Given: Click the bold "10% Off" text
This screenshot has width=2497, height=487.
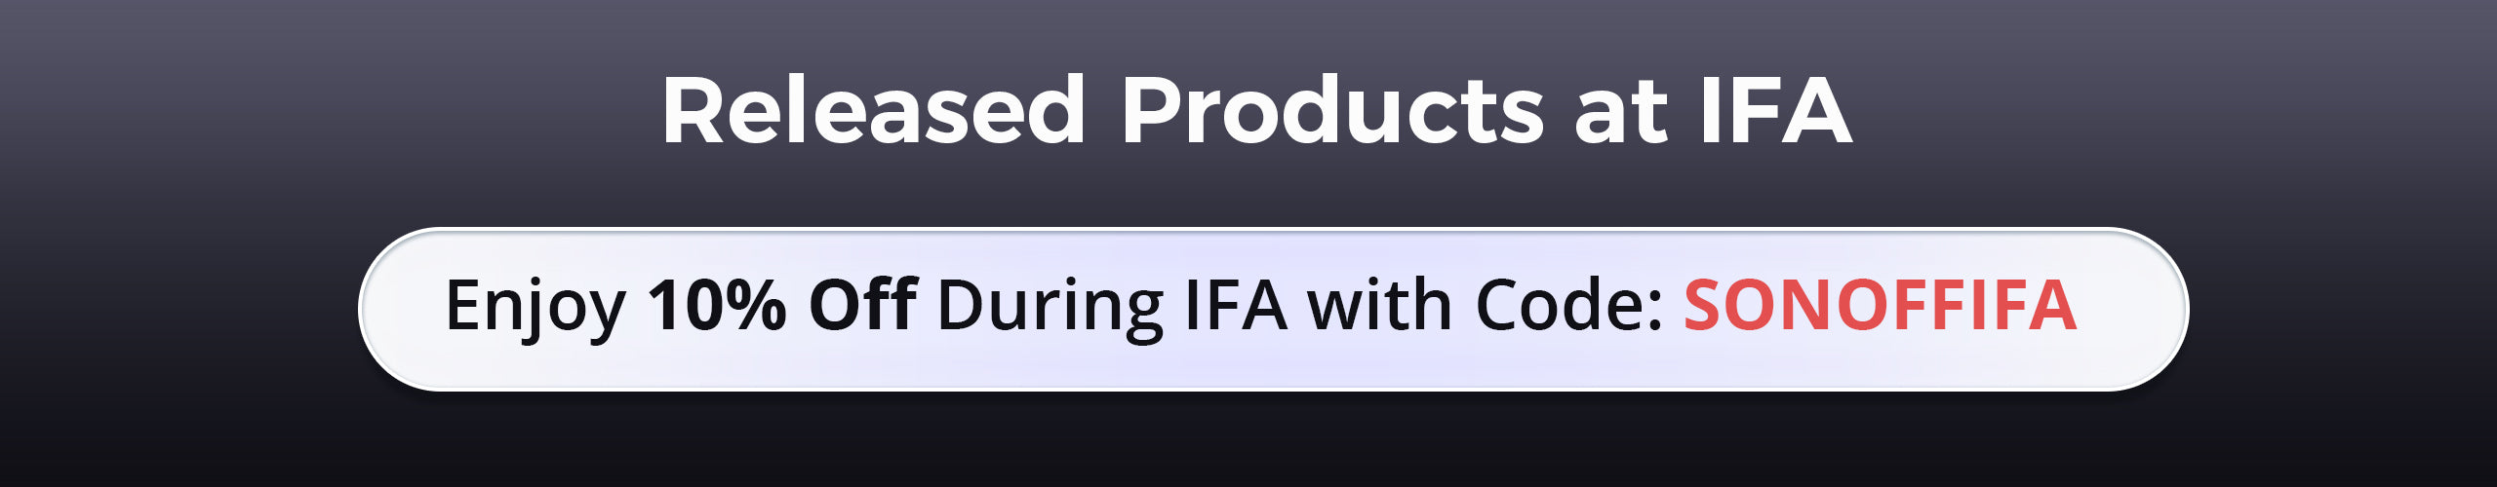Looking at the screenshot, I should pyautogui.click(x=781, y=306).
